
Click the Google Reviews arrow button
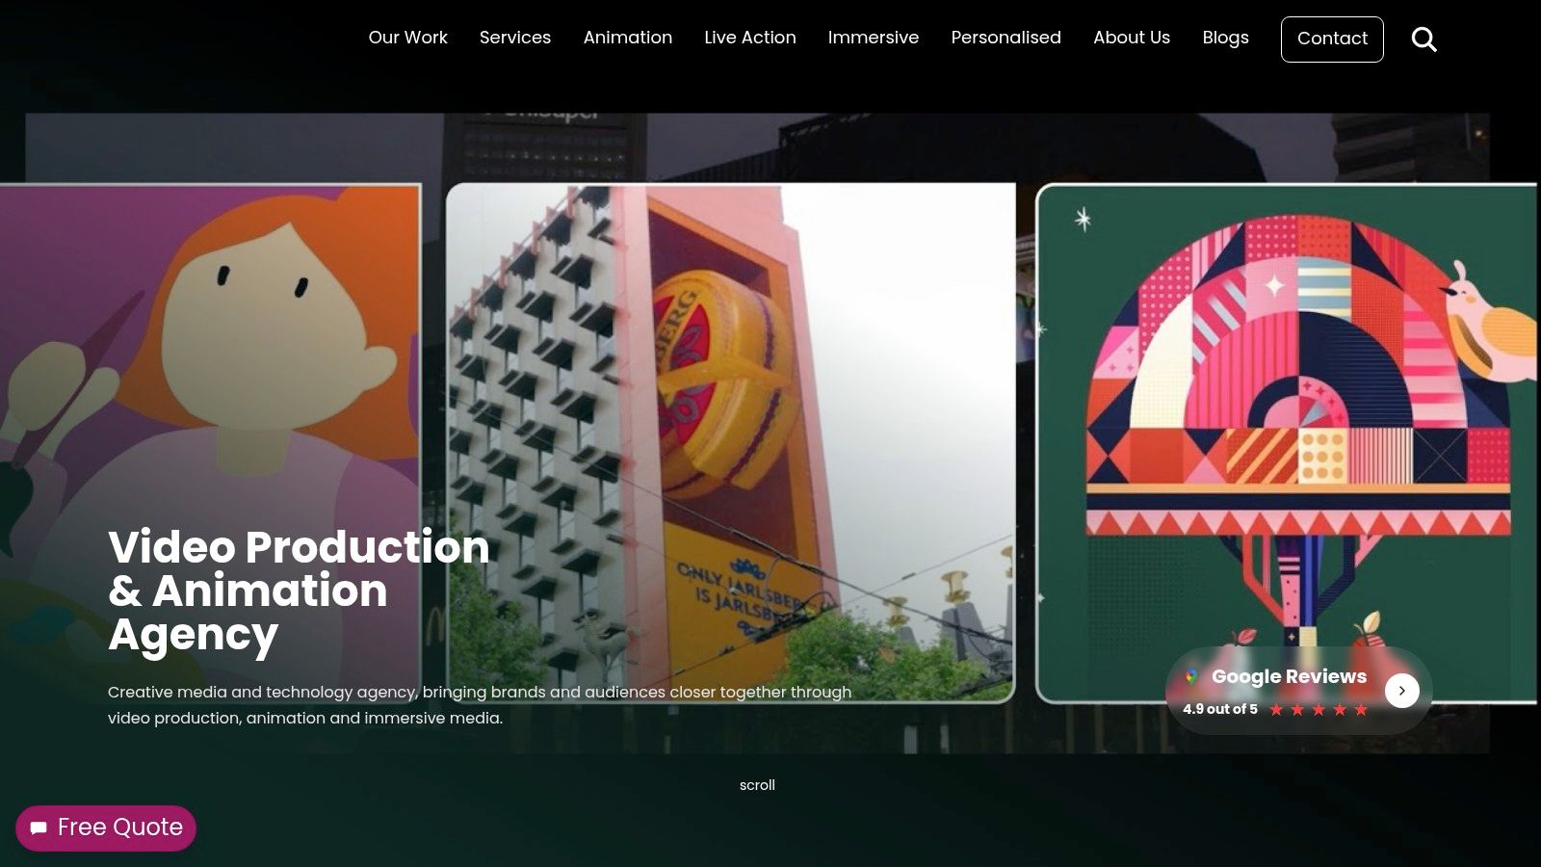pyautogui.click(x=1401, y=691)
